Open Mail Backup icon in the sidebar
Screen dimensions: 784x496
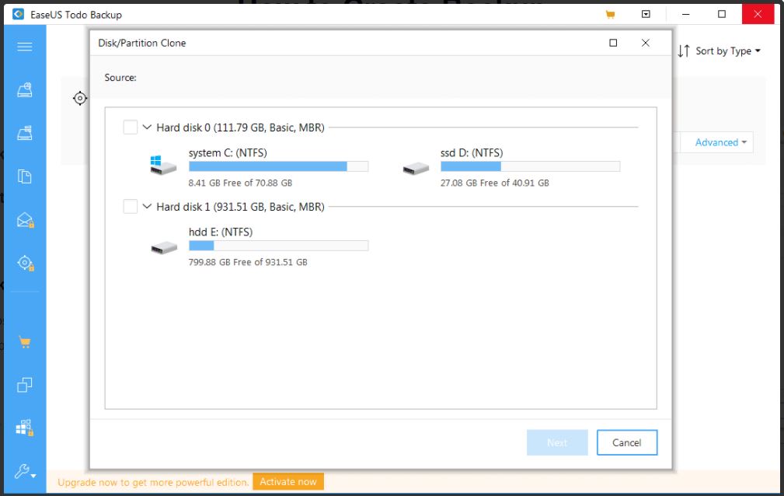point(25,220)
